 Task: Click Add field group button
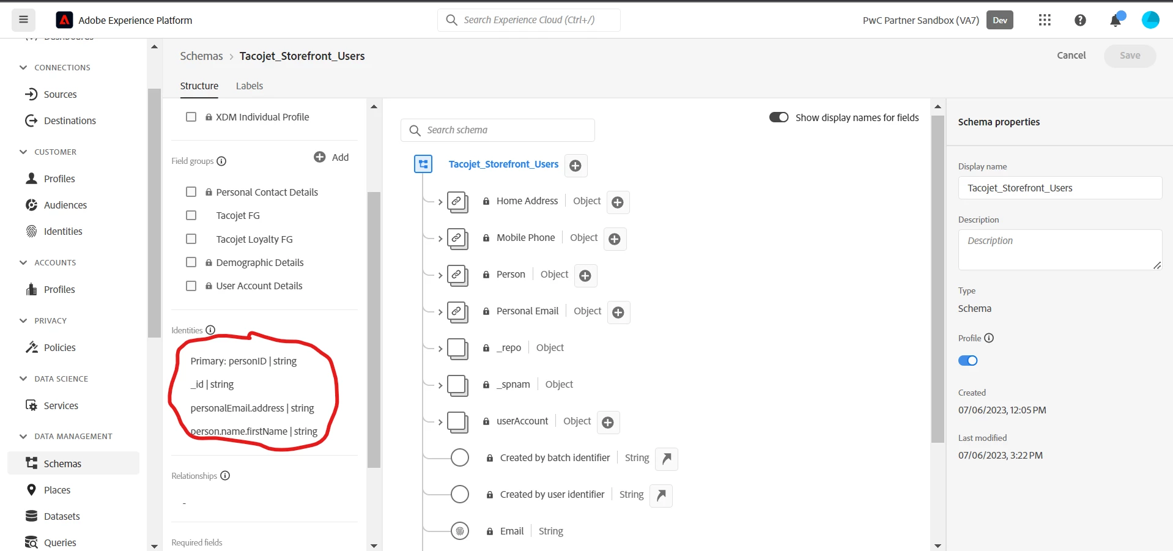coord(331,157)
